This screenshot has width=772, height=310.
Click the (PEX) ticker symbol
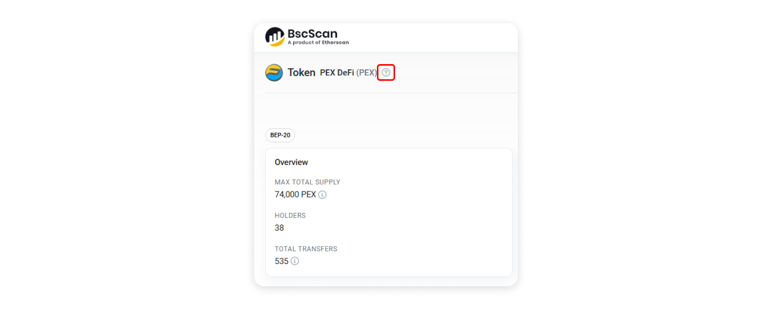pyautogui.click(x=366, y=73)
